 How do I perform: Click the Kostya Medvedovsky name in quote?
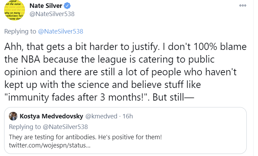click(x=52, y=116)
